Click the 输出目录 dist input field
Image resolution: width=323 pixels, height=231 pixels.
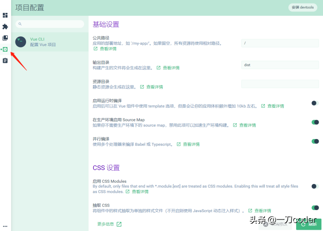[280, 65]
